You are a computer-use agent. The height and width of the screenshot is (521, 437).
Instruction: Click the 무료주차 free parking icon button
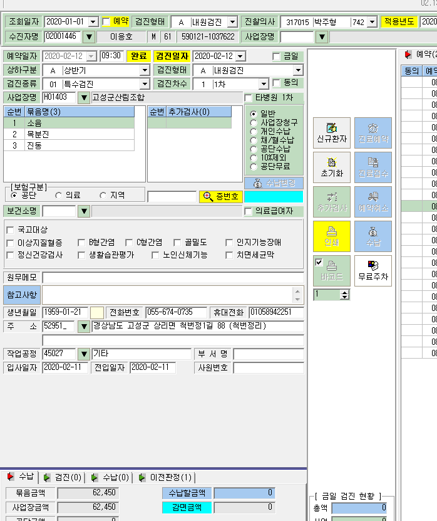click(x=373, y=271)
